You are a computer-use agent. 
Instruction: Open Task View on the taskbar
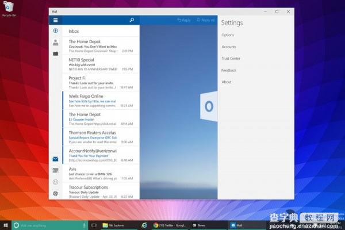(94, 225)
